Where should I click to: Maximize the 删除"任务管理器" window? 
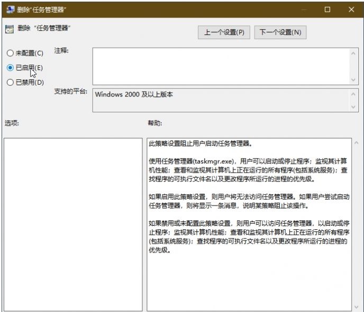(x=327, y=10)
